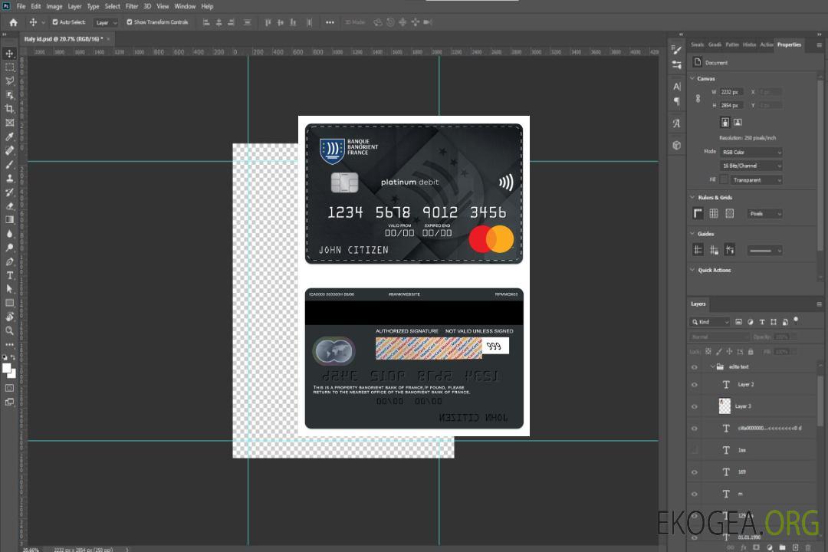The height and width of the screenshot is (552, 828).
Task: Toggle grid display in Rulers & Grids
Action: [x=714, y=213]
